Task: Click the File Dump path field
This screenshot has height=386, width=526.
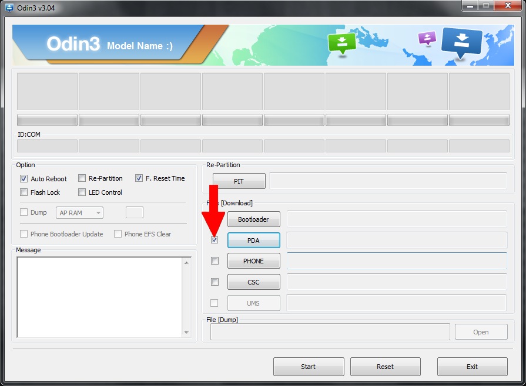Action: tap(330, 332)
